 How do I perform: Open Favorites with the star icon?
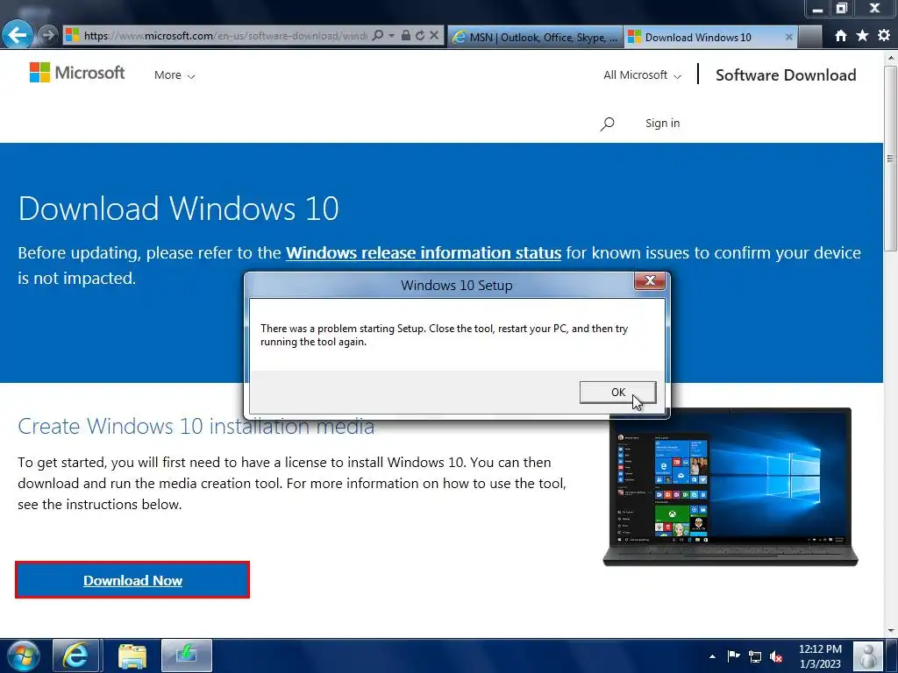[862, 35]
